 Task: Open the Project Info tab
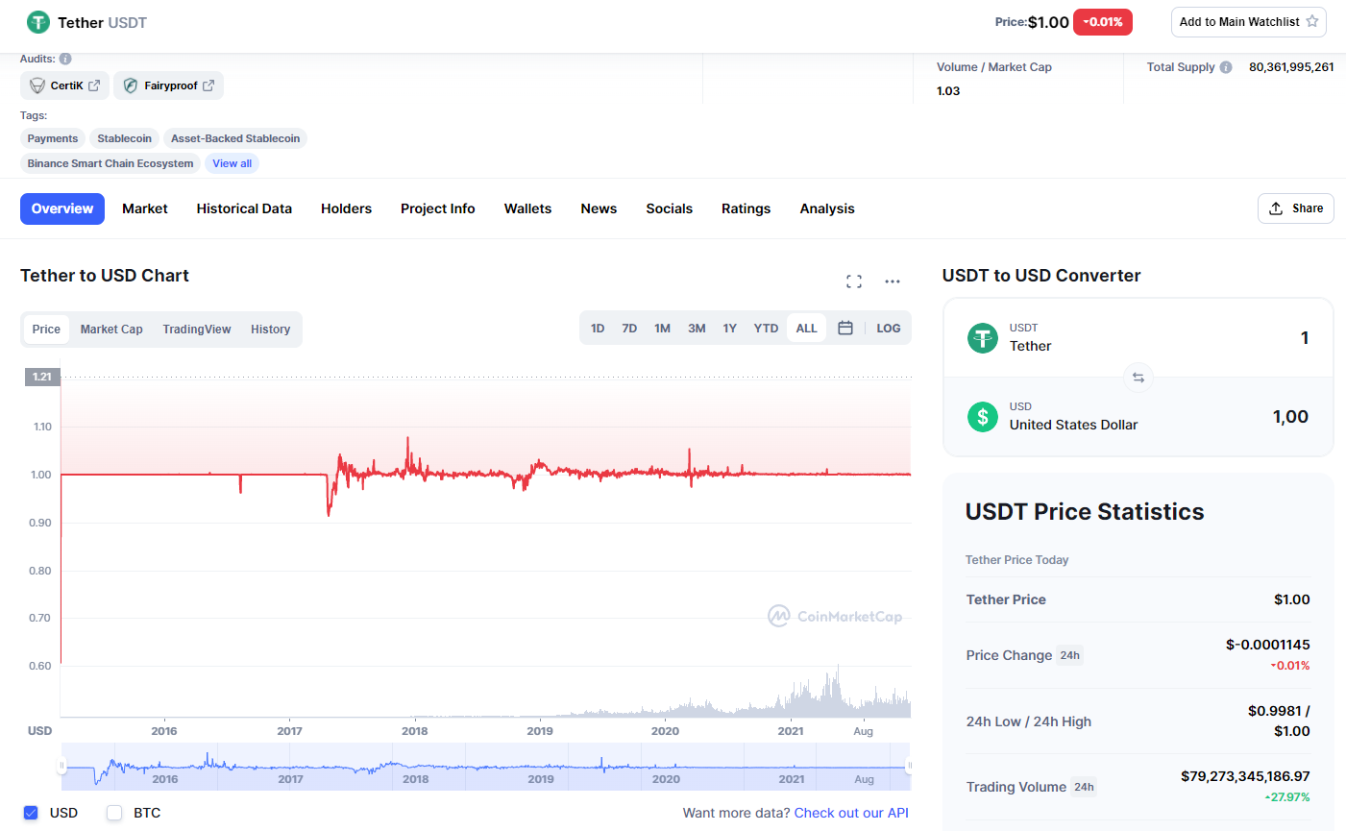pos(438,208)
